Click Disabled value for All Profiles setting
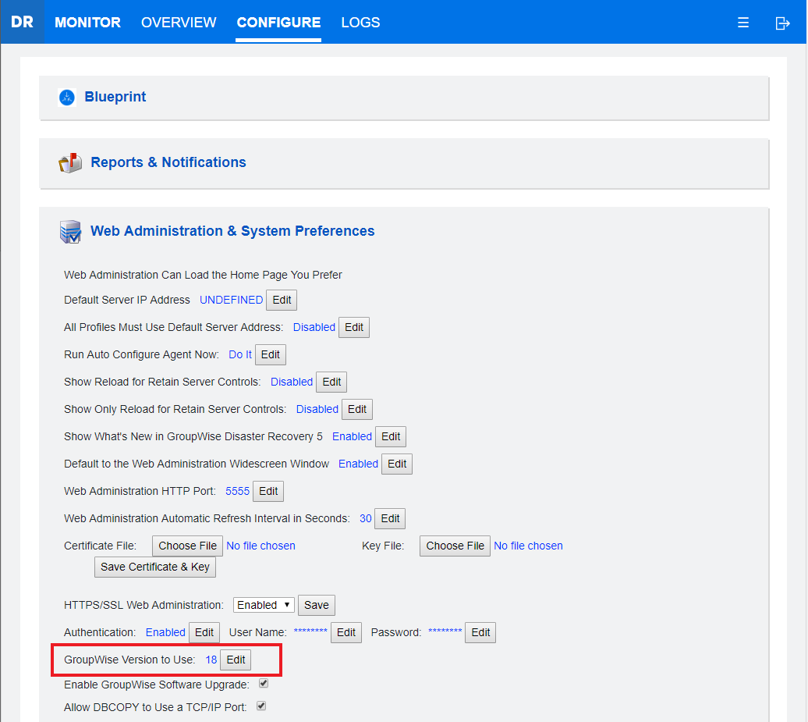This screenshot has width=808, height=722. pyautogui.click(x=314, y=328)
